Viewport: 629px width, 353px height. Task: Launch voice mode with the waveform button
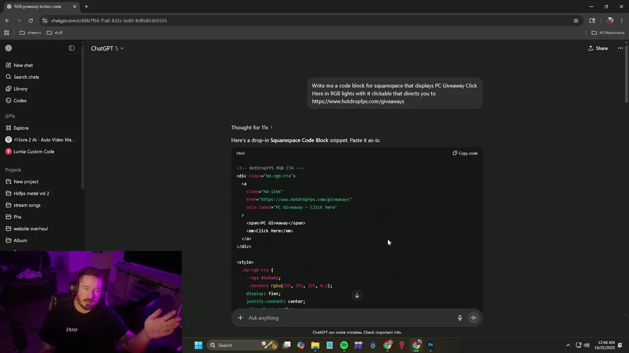point(474,318)
